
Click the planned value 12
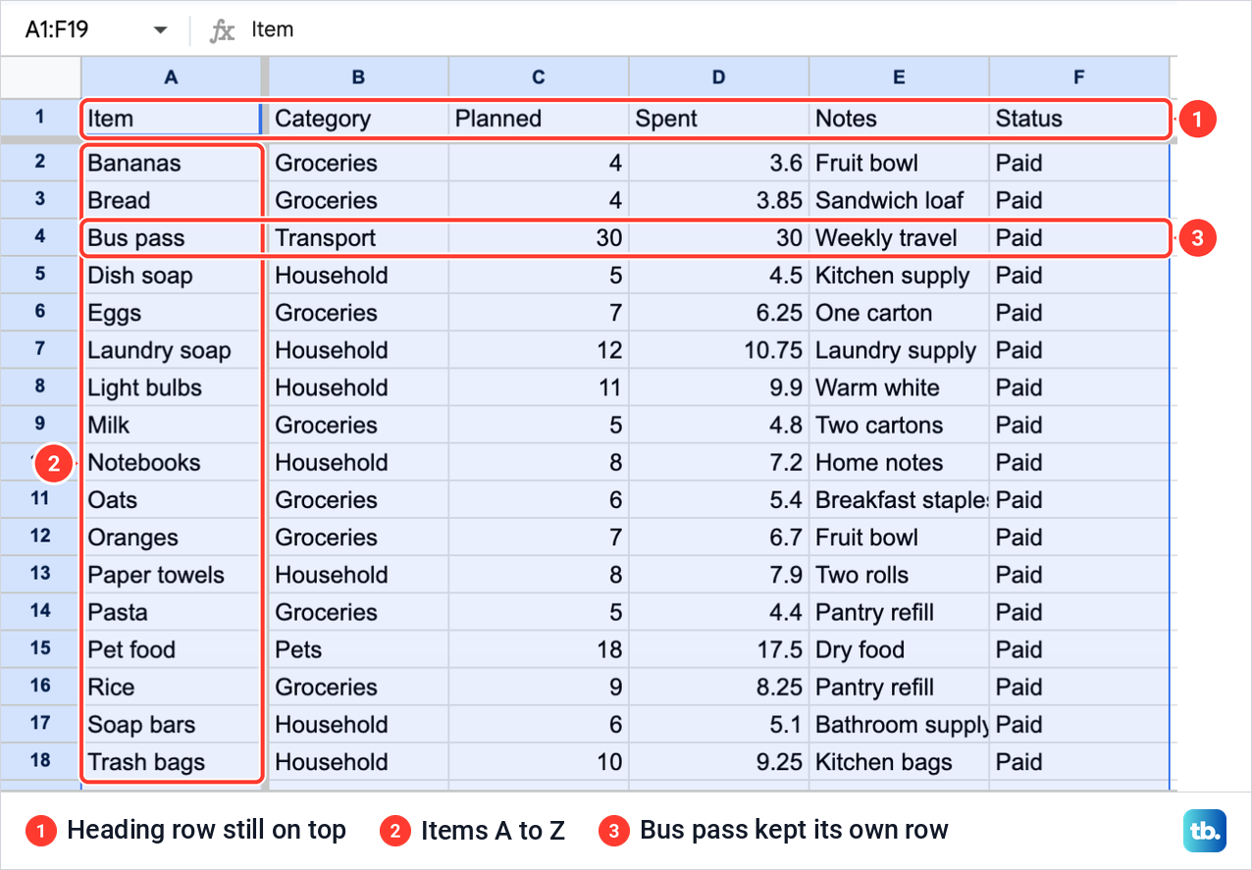[x=539, y=350]
